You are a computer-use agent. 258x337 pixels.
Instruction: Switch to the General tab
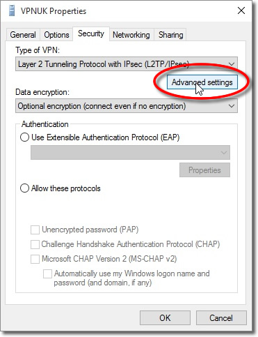coord(23,35)
